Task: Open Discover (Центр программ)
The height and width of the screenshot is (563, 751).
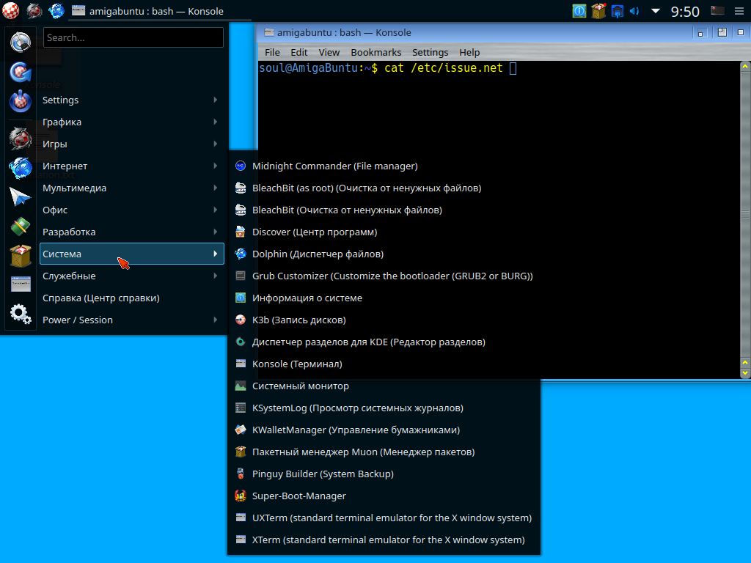Action: 384,232
